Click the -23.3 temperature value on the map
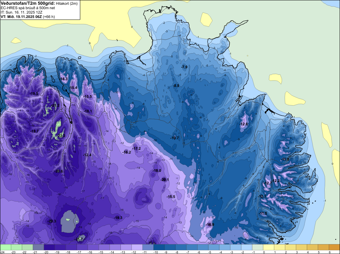 61,136
